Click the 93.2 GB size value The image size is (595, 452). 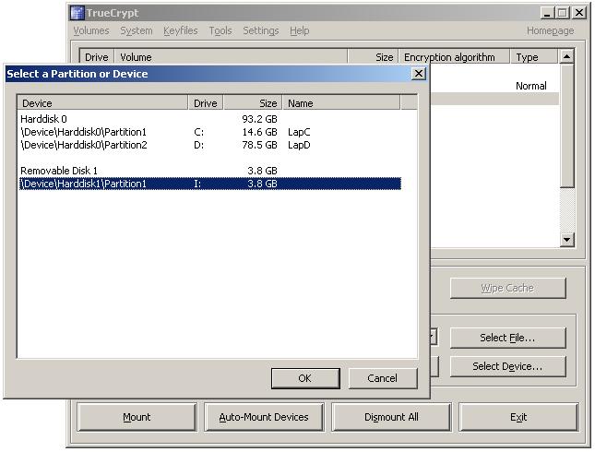[259, 119]
